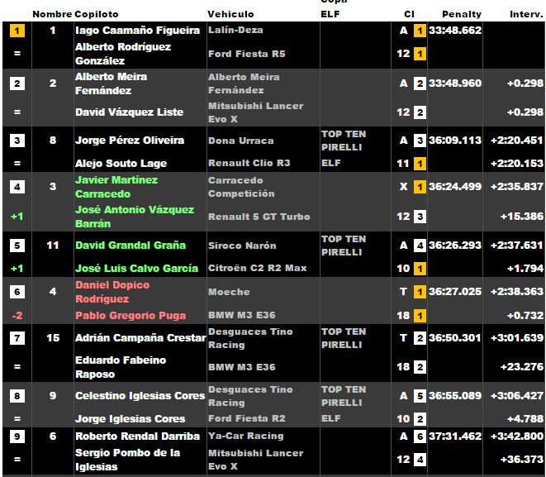Click the Siroco Narón team name
The image size is (546, 477).
pyautogui.click(x=242, y=246)
